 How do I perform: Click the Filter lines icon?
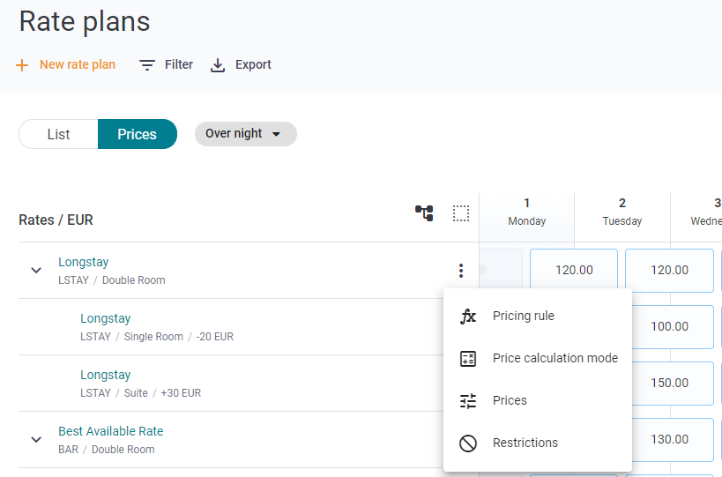[147, 65]
